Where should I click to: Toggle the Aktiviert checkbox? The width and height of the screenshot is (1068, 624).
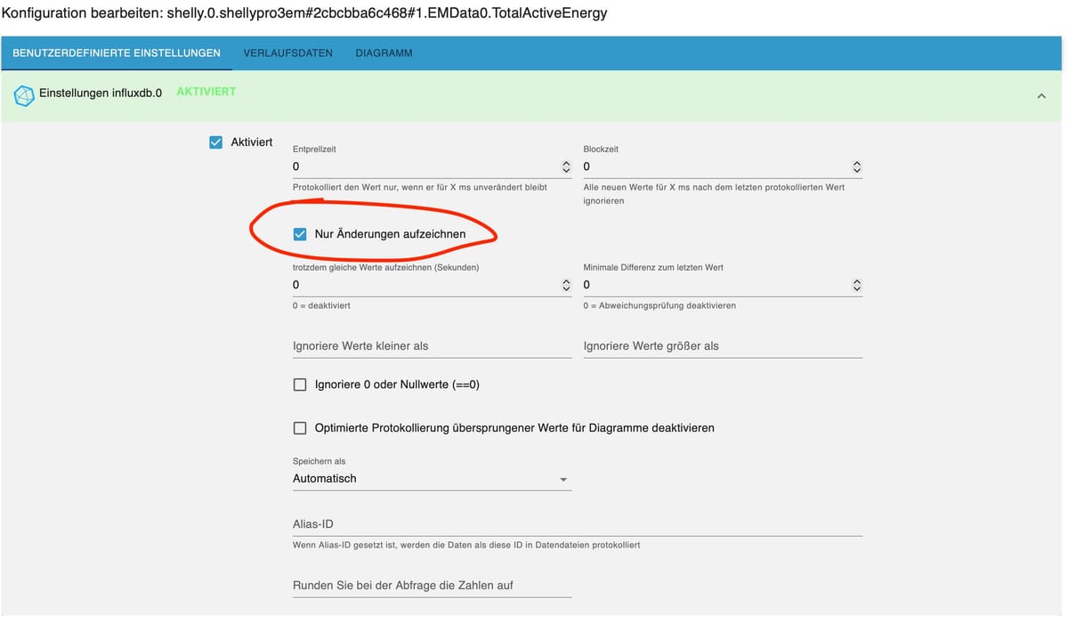[x=215, y=142]
